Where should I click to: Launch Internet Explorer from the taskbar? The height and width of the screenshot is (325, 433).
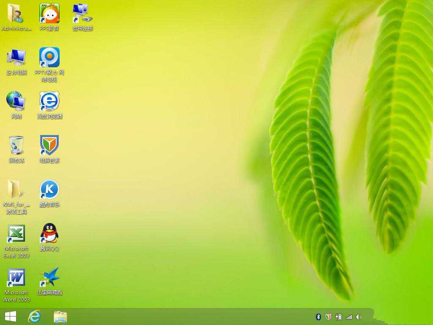click(34, 317)
